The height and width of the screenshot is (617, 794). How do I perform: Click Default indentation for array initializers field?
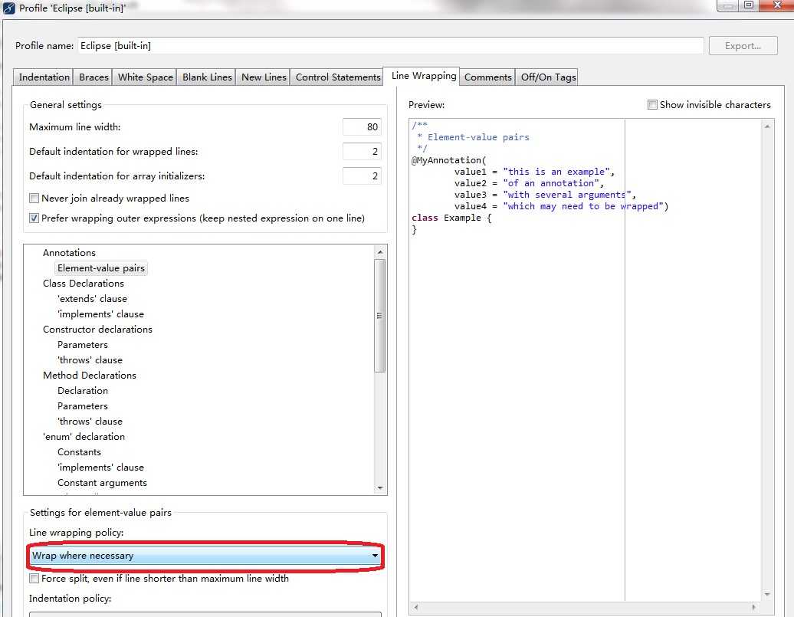coord(362,176)
